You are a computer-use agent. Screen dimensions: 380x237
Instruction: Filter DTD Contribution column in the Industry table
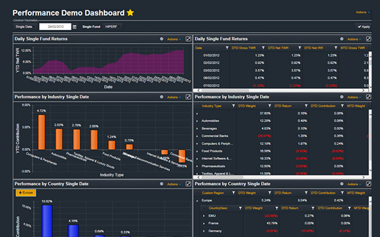[x=342, y=106]
